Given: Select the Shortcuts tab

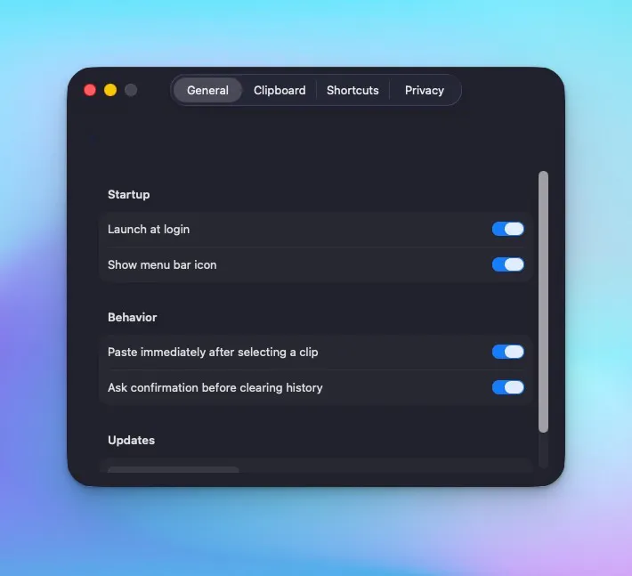Looking at the screenshot, I should pos(352,90).
